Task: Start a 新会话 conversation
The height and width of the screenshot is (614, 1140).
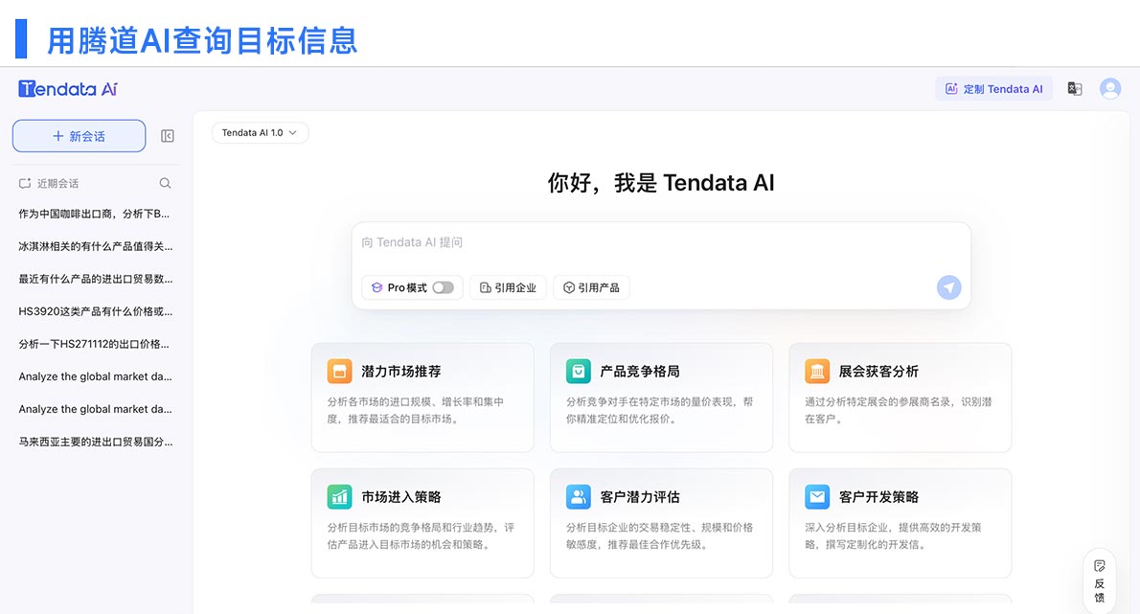Action: click(x=79, y=135)
